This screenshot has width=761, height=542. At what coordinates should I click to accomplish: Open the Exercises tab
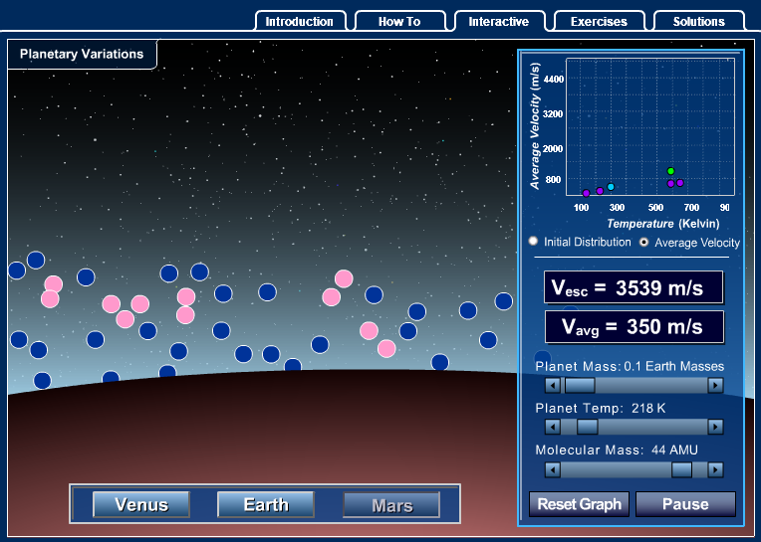point(599,21)
